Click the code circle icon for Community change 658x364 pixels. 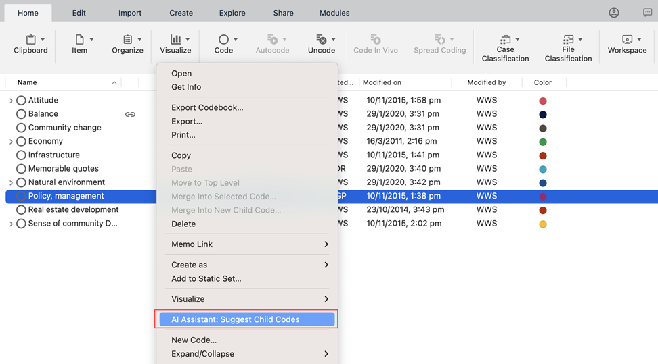coord(21,128)
